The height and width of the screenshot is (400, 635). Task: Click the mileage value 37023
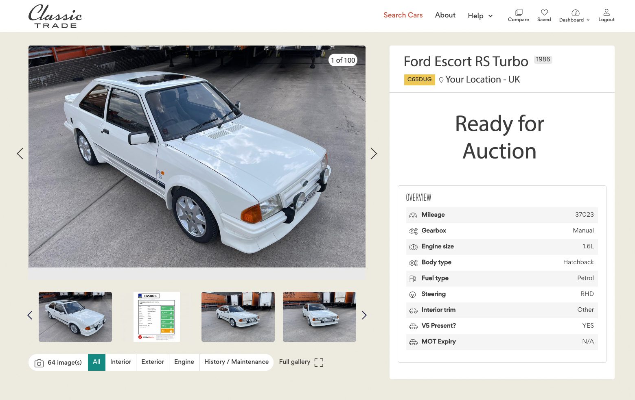click(x=585, y=215)
